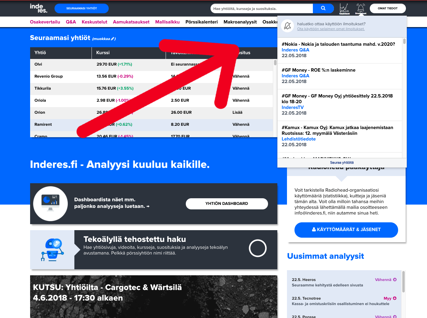This screenshot has width=427, height=318.
Task: Click the Myy down-arrow icon for Tecnotree
Action: [x=394, y=298]
